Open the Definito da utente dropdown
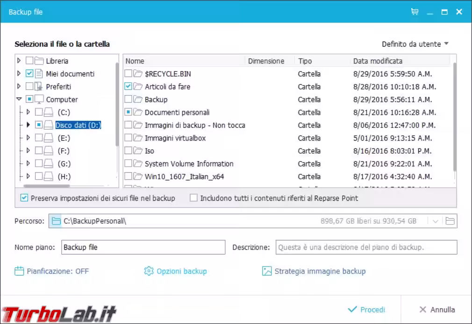472x324 pixels. click(415, 44)
